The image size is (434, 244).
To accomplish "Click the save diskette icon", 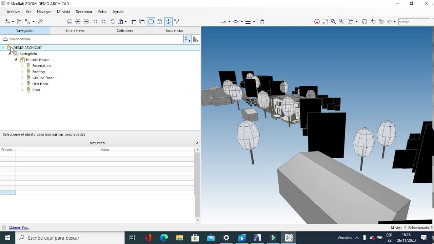I will click(20, 22).
